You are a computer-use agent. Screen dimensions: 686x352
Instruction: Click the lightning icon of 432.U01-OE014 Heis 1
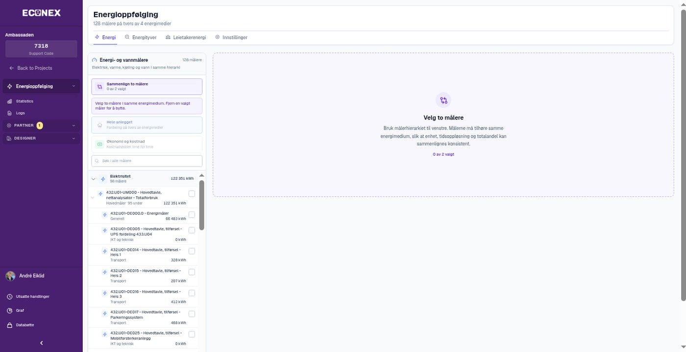point(104,251)
